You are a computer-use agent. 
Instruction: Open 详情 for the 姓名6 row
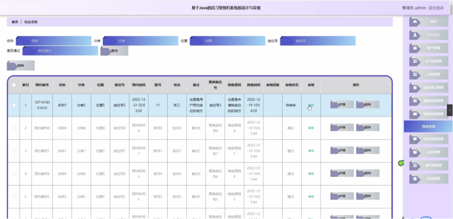[x=342, y=173]
